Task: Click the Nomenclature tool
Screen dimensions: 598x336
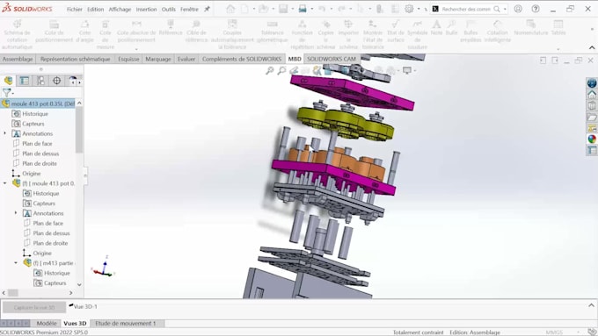Action: [x=531, y=28]
